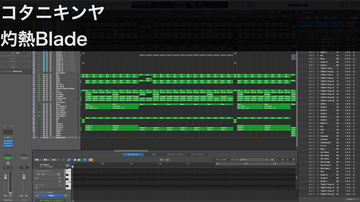Solo the SD1 track

pos(47,77)
